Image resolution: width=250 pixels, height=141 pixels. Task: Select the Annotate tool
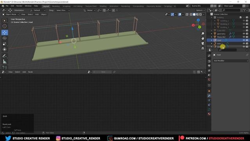coord(4,56)
